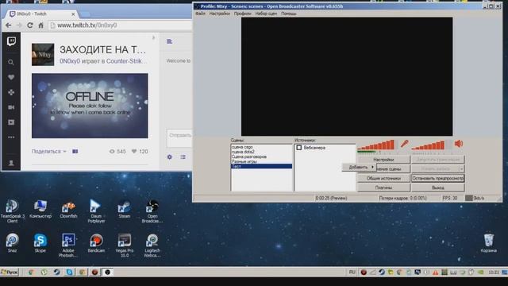Viewport: 508px width, 286px height.
Task: Open the video camera icon in Twitch sidebar
Action: pyautogui.click(x=11, y=107)
